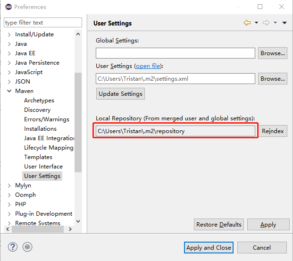Click the forward navigation arrow
Screen dimensions: 293x261
[x=266, y=23]
